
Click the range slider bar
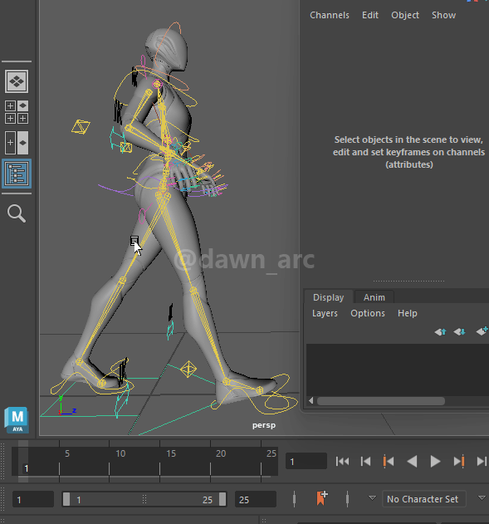click(144, 499)
